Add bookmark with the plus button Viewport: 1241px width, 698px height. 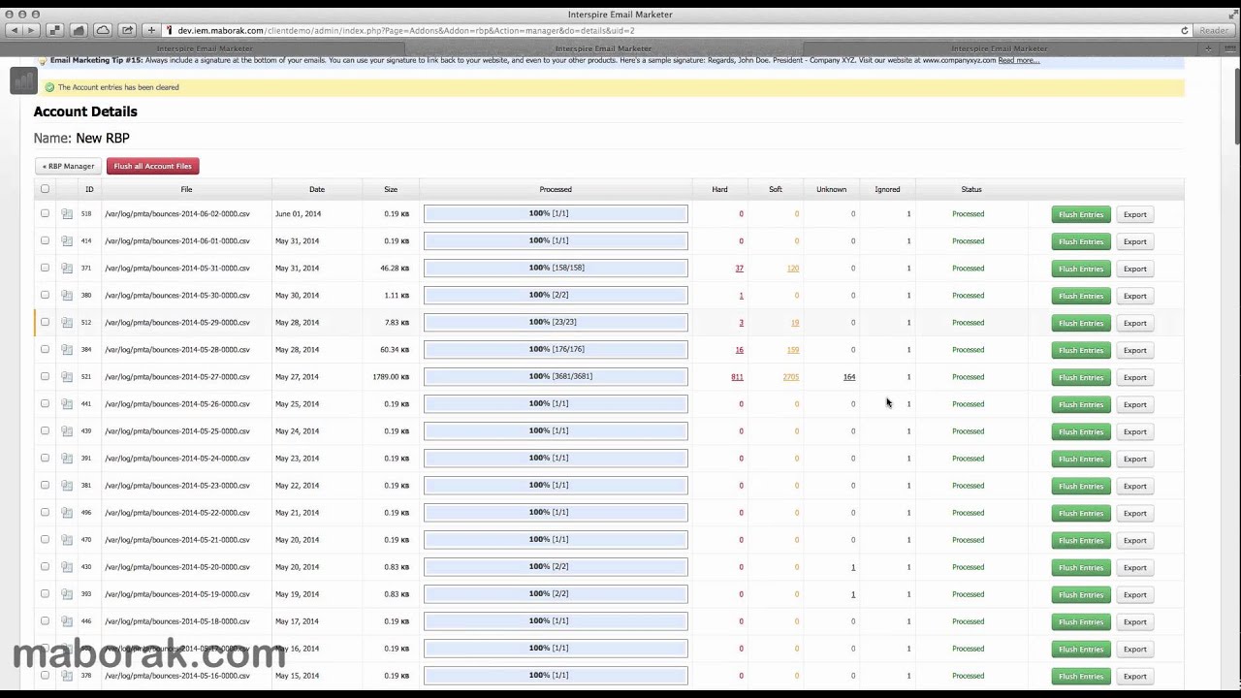(151, 30)
